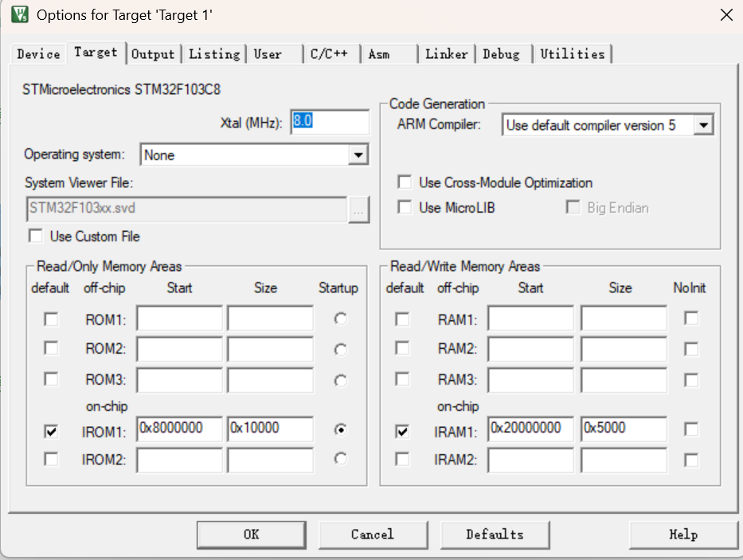The image size is (743, 560).
Task: Tick the RAM3 default checkbox
Action: click(402, 379)
